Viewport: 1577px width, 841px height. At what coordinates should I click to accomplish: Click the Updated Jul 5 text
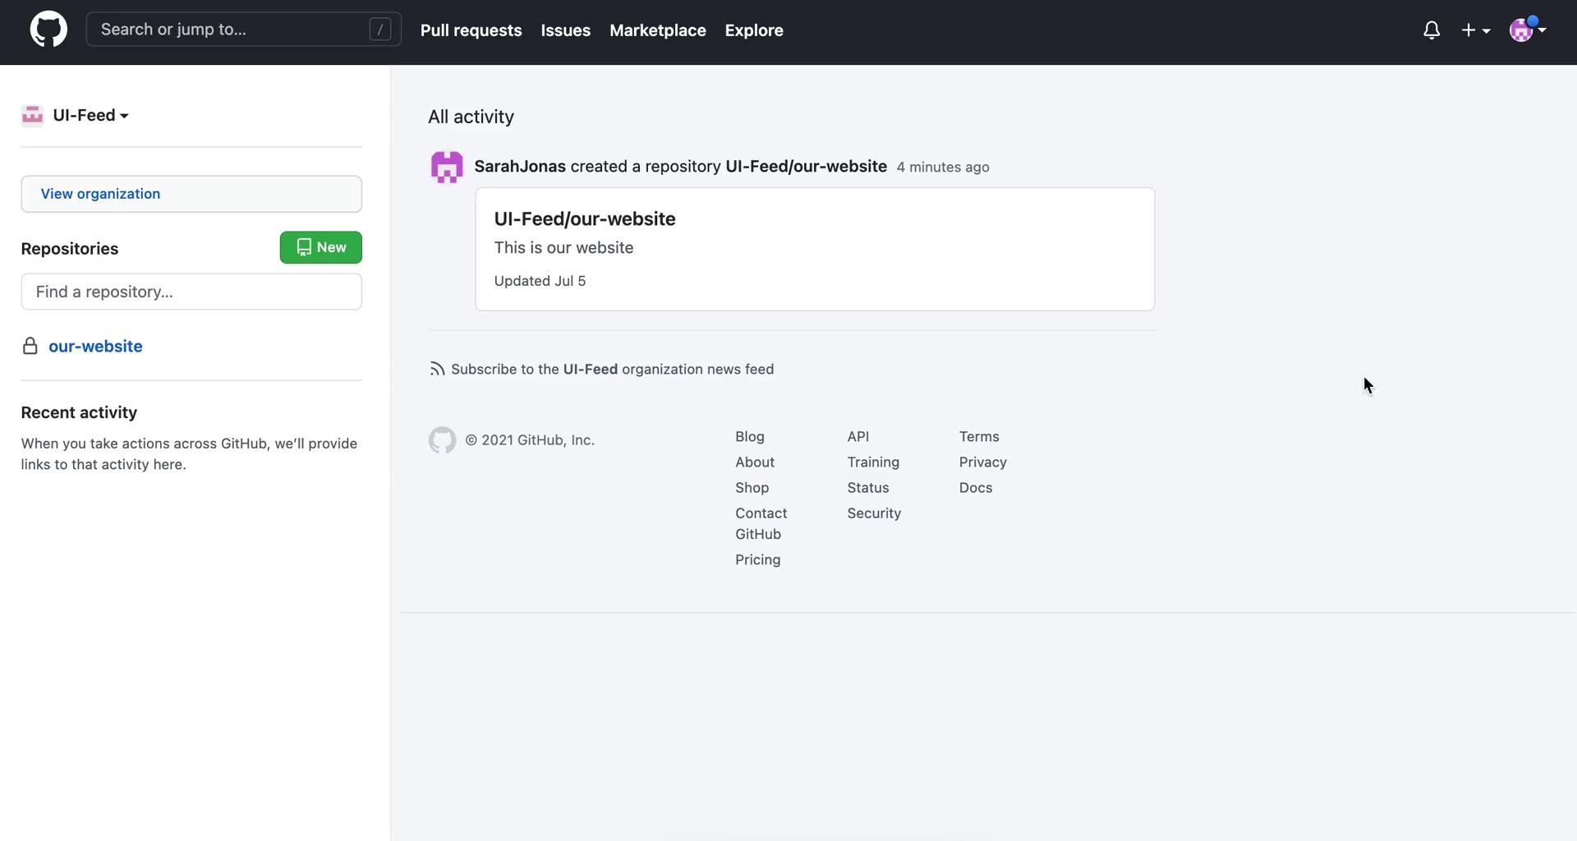point(540,280)
